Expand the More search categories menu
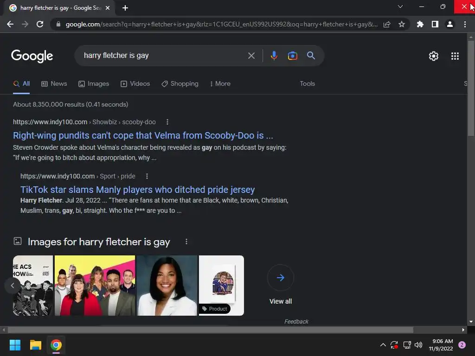 point(220,84)
